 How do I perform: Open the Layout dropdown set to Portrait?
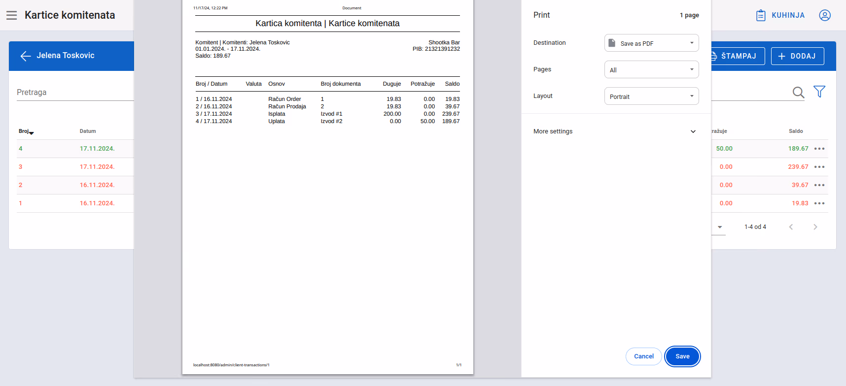click(651, 96)
